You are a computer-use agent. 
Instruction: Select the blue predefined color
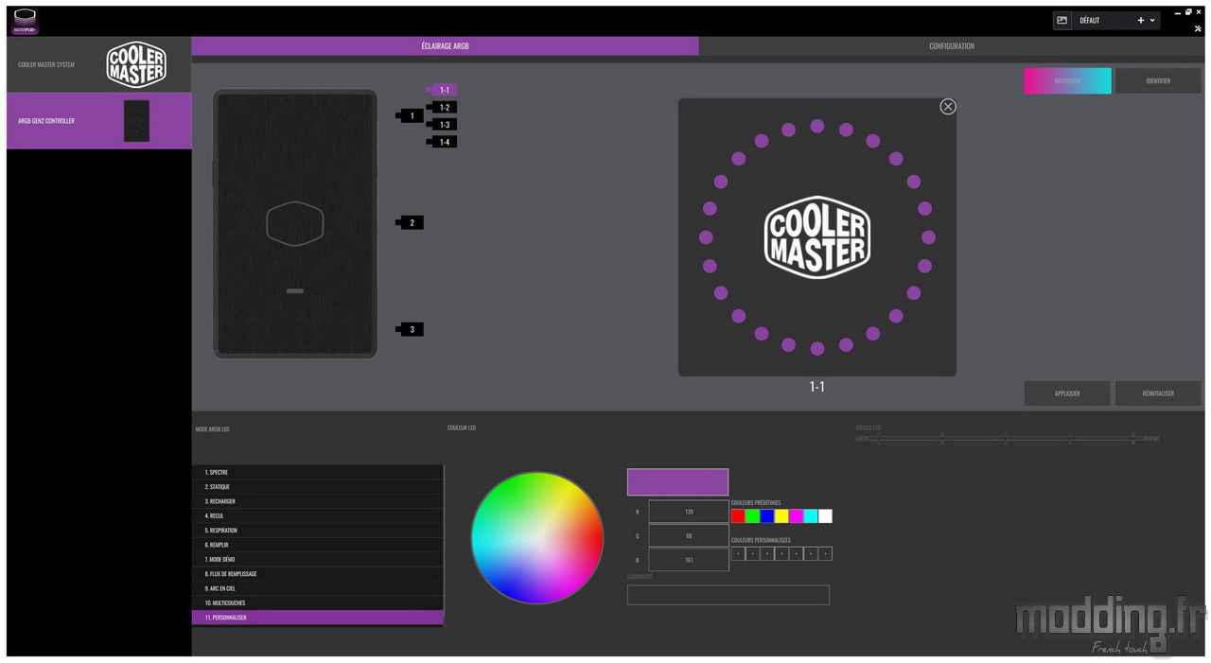point(767,516)
